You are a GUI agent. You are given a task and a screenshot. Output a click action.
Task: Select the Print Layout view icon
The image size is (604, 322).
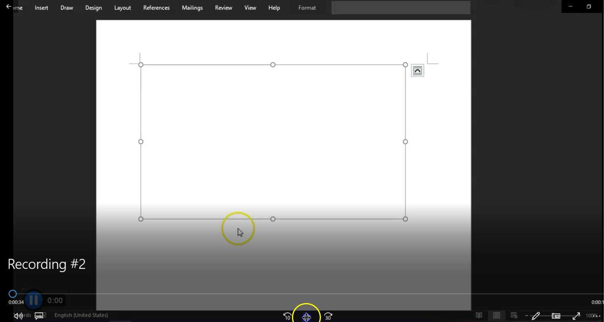pos(497,315)
